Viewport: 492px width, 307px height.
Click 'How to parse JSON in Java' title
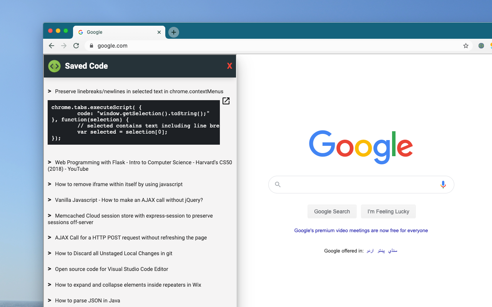point(88,300)
